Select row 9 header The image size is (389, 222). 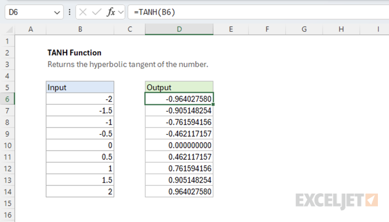pos(7,134)
